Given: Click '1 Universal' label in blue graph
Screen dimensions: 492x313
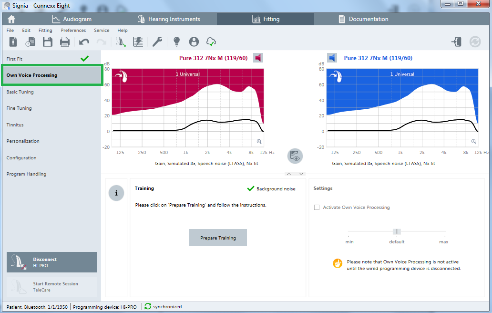Looking at the screenshot, I should pyautogui.click(x=402, y=74).
